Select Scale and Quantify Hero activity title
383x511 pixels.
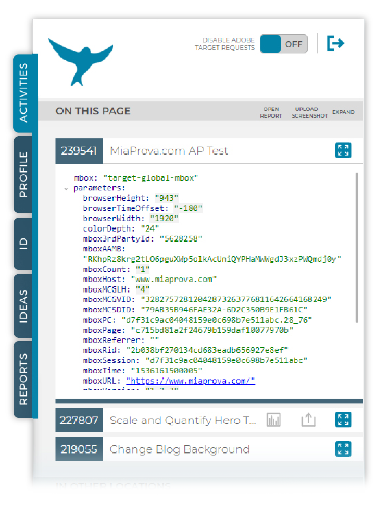tap(183, 420)
